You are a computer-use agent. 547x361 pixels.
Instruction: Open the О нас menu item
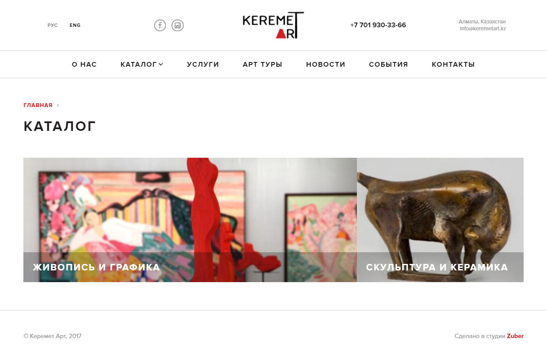(84, 65)
